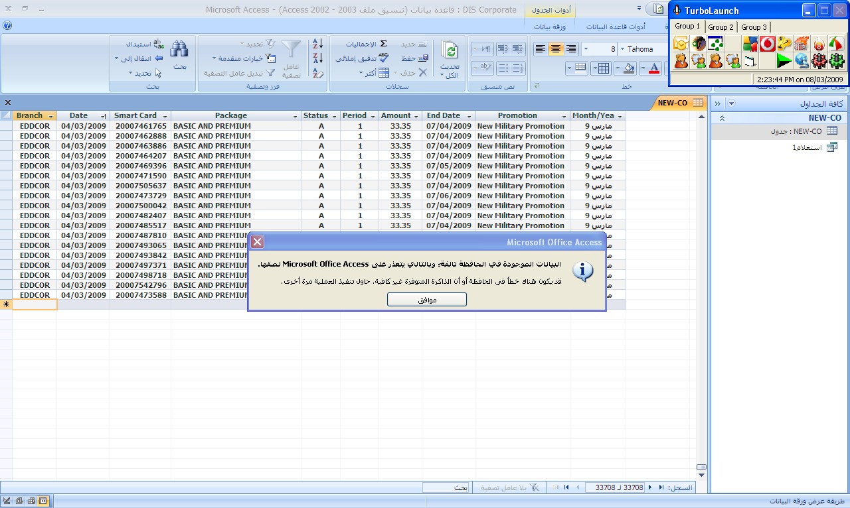850x508 pixels.
Task: Click the select-all corner of datasheet
Action: pos(6,116)
